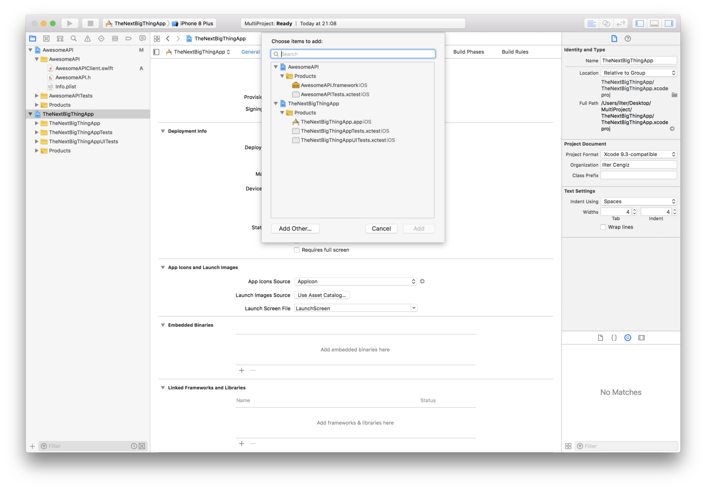The height and width of the screenshot is (489, 706).
Task: Open the project navigator folder icon
Action: click(x=33, y=38)
